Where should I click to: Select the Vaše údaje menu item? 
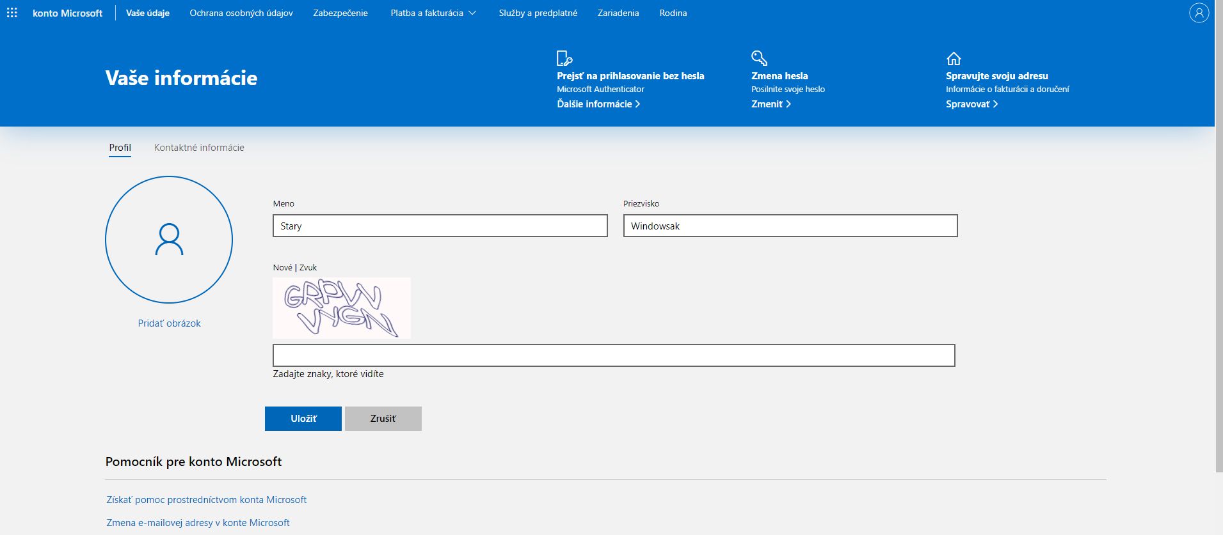(x=148, y=13)
